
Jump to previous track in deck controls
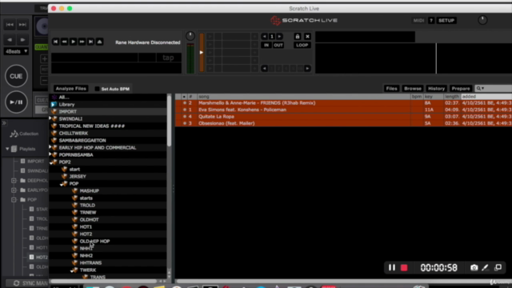point(55,42)
